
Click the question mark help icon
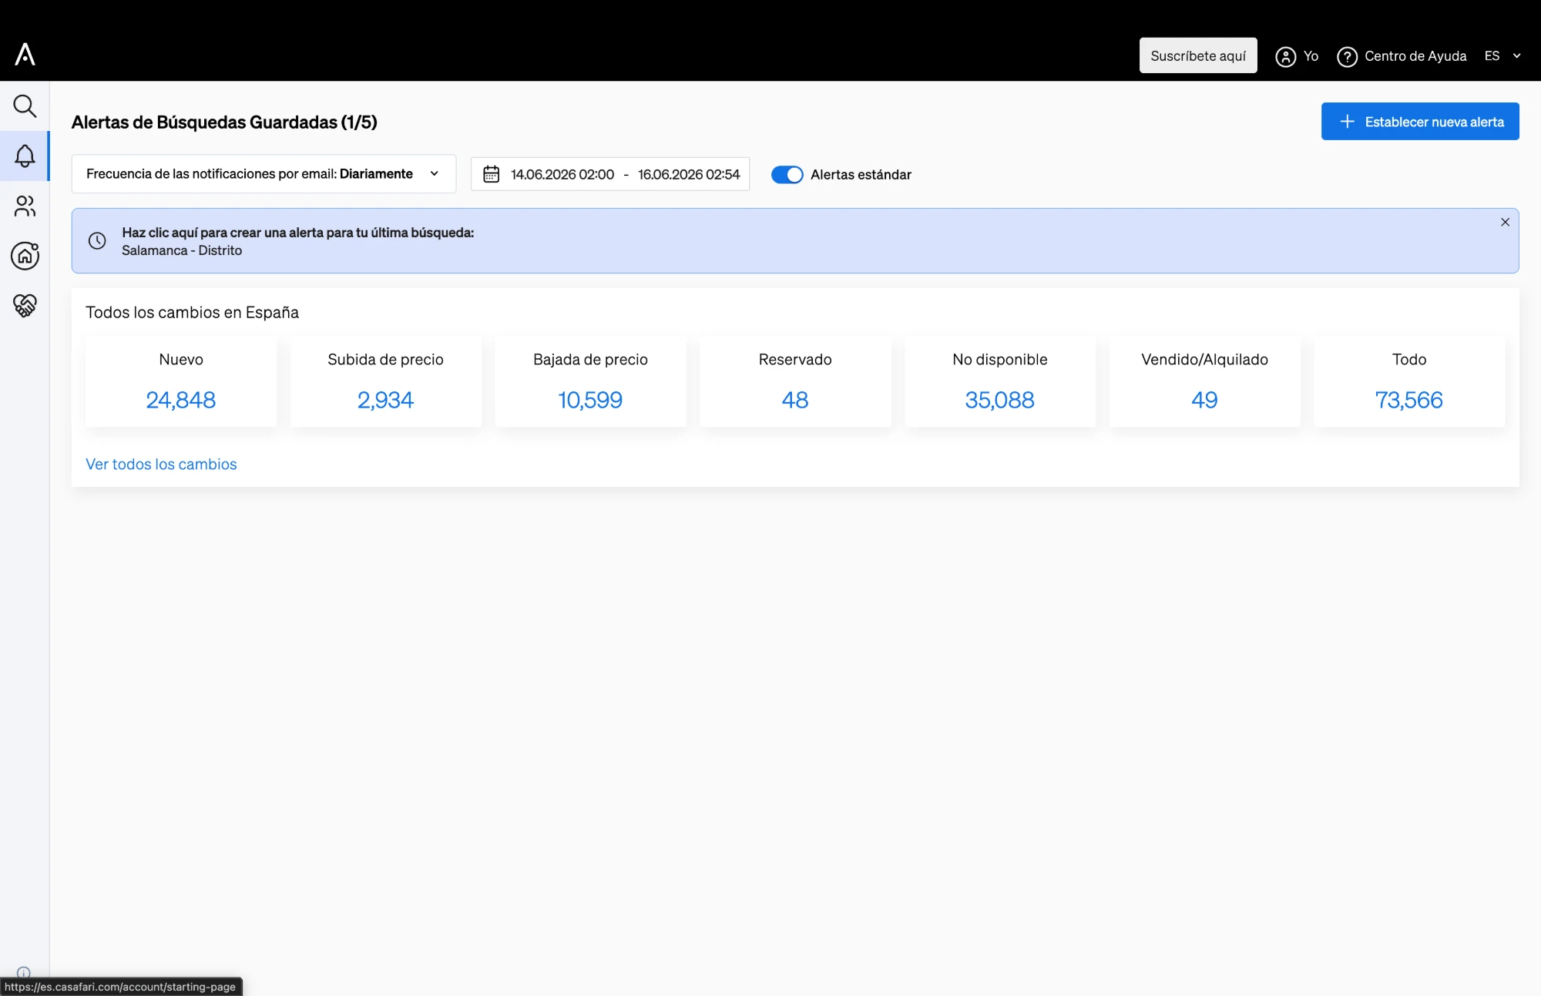coord(1347,56)
